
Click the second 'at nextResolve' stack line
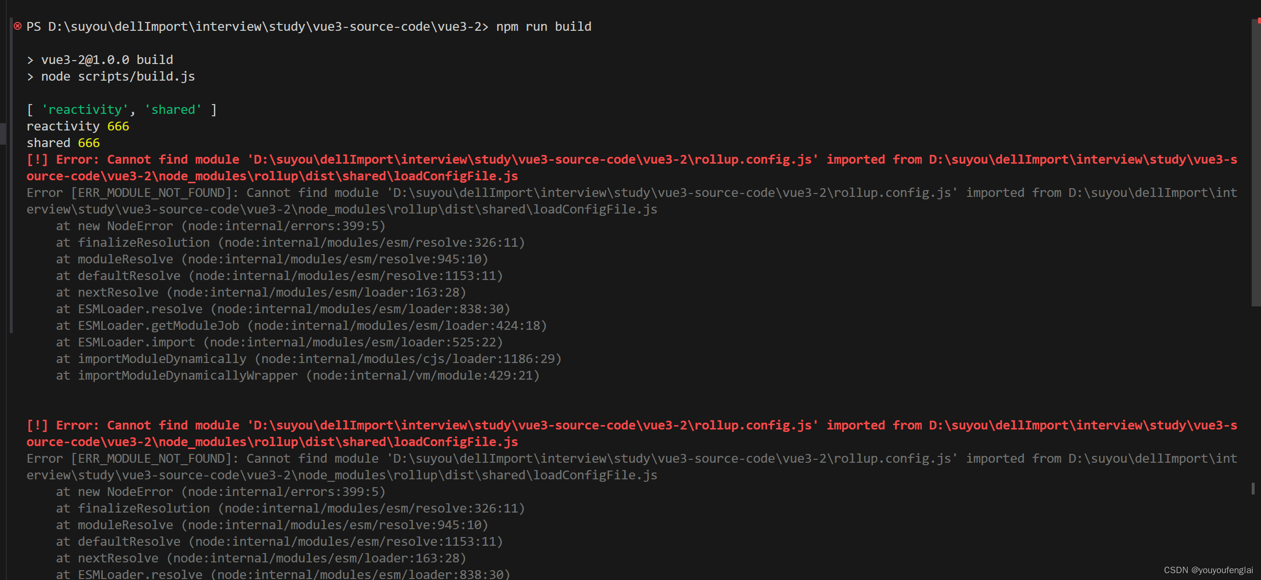click(261, 558)
